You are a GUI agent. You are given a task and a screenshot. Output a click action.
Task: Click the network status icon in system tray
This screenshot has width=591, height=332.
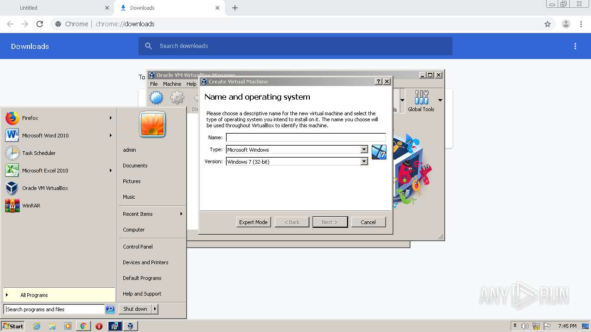tap(536, 326)
